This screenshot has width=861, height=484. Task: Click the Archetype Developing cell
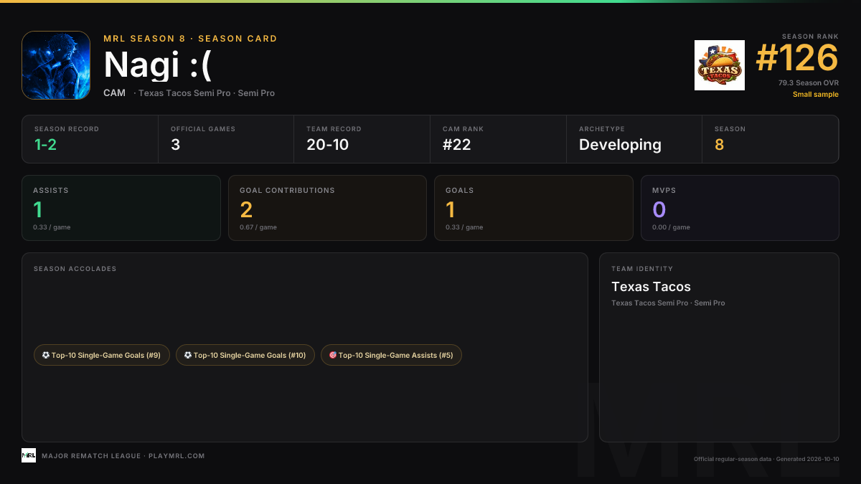[634, 139]
